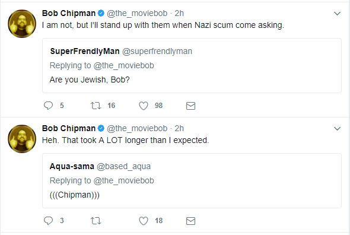Open SuperFrendlyMan's quoted tweet author name
350x235 pixels.
coord(85,51)
